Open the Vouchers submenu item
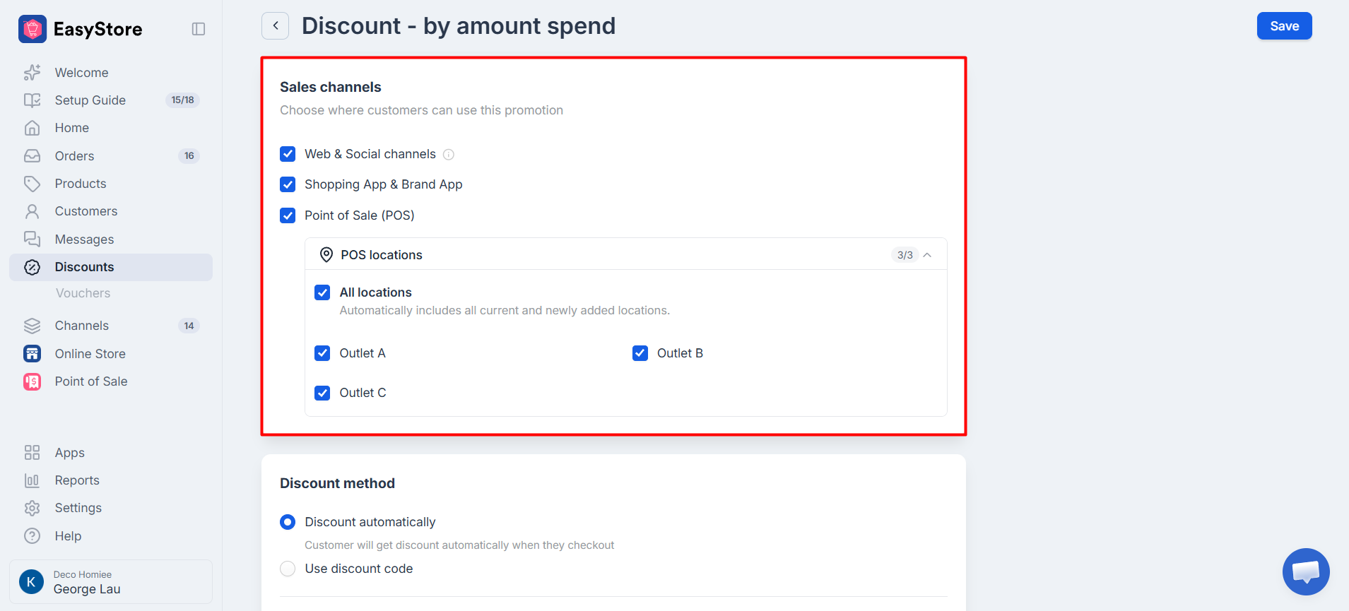 tap(83, 293)
